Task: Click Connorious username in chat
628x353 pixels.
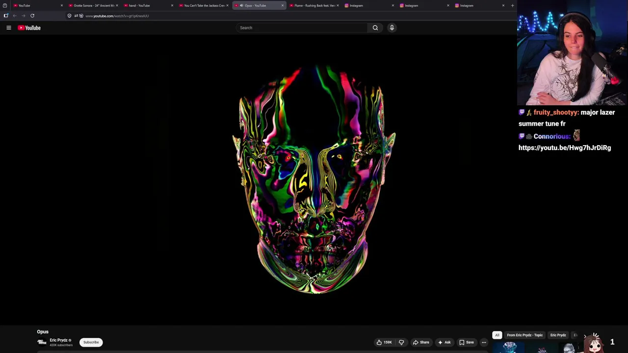Action: pyautogui.click(x=552, y=136)
